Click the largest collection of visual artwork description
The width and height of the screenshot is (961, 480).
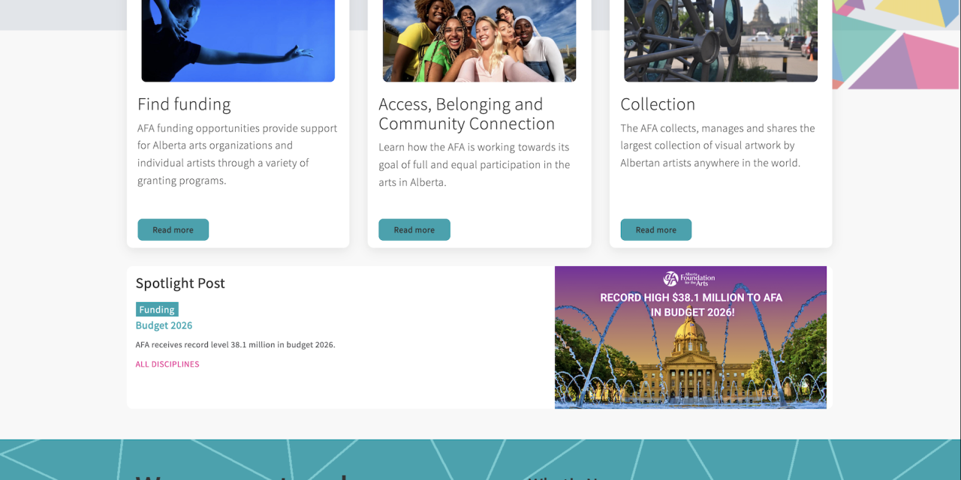click(718, 145)
